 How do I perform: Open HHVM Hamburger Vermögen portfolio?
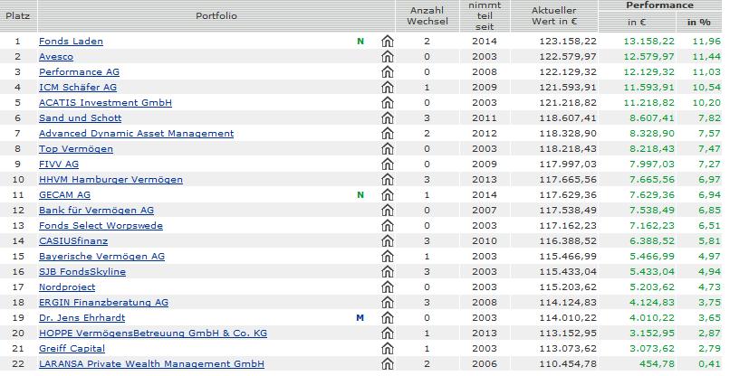click(110, 180)
